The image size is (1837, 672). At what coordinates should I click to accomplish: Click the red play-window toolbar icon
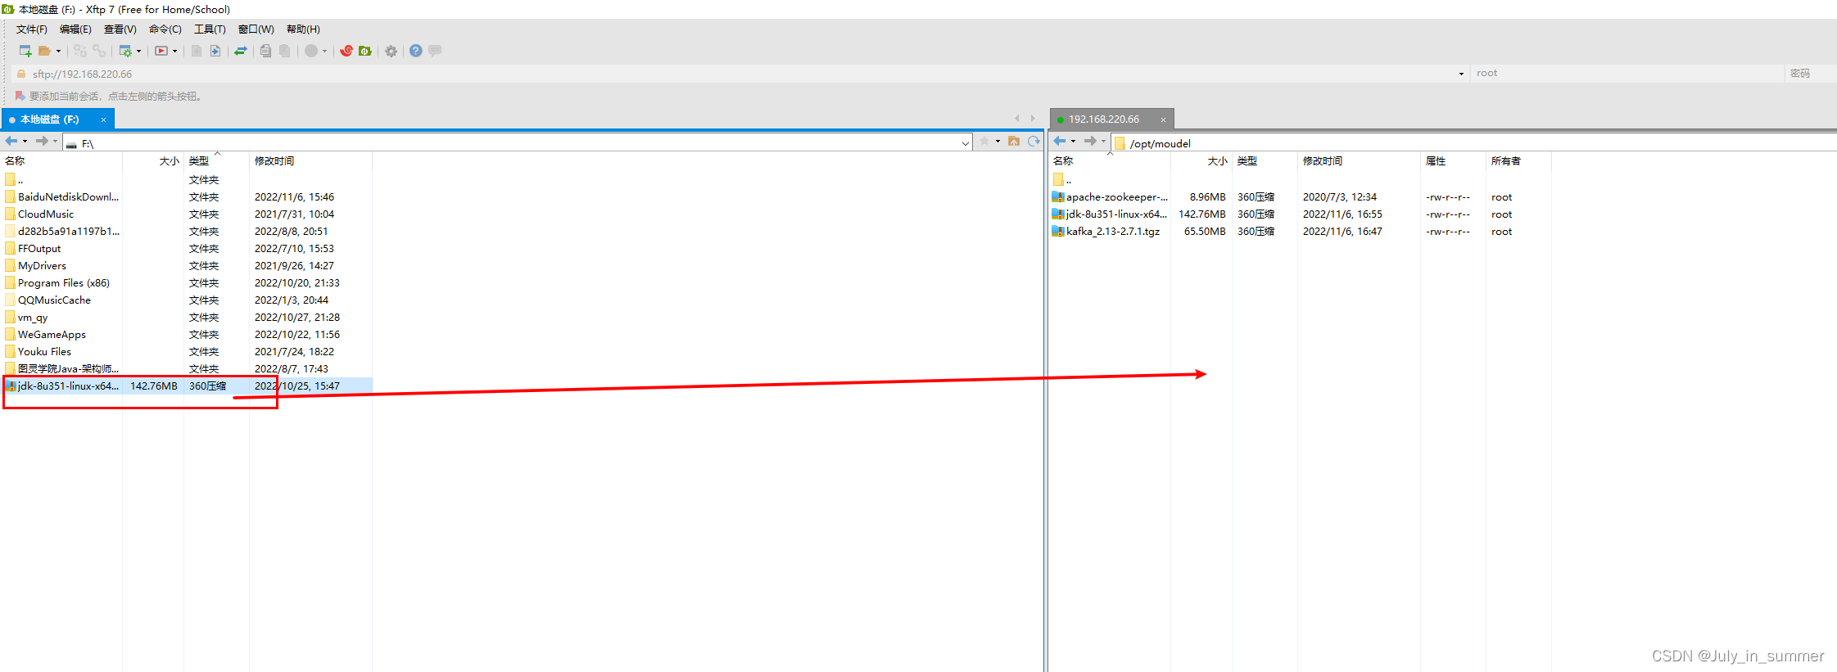161,51
